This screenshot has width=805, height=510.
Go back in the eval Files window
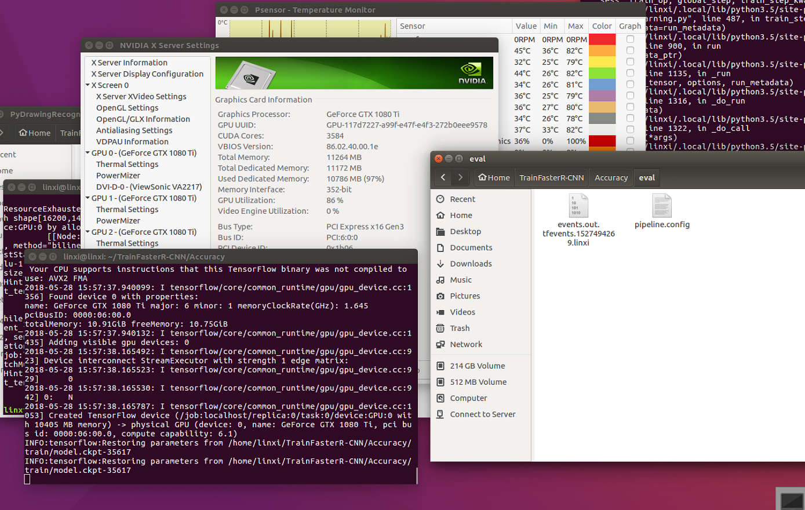(x=443, y=177)
